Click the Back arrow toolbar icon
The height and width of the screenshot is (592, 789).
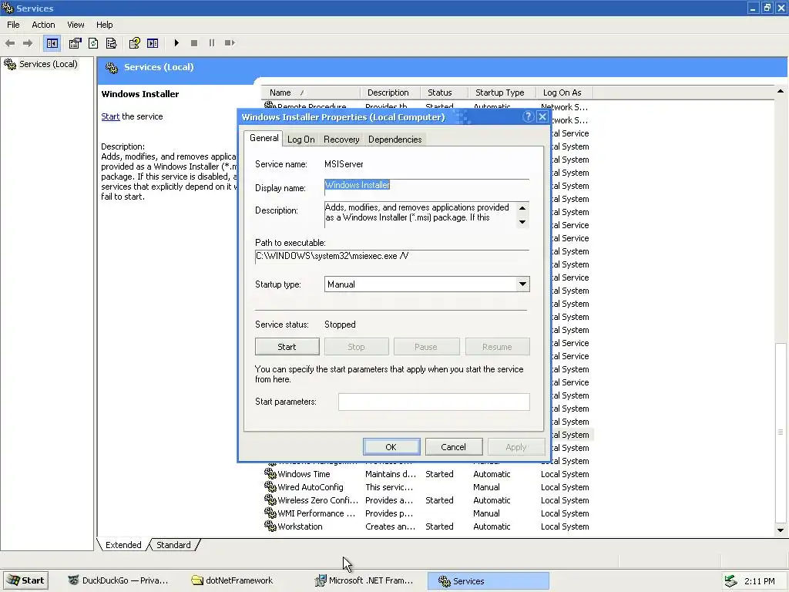pyautogui.click(x=10, y=43)
